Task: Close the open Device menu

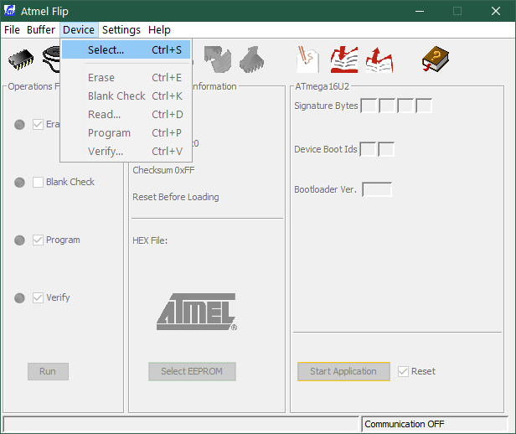Action: (x=79, y=30)
